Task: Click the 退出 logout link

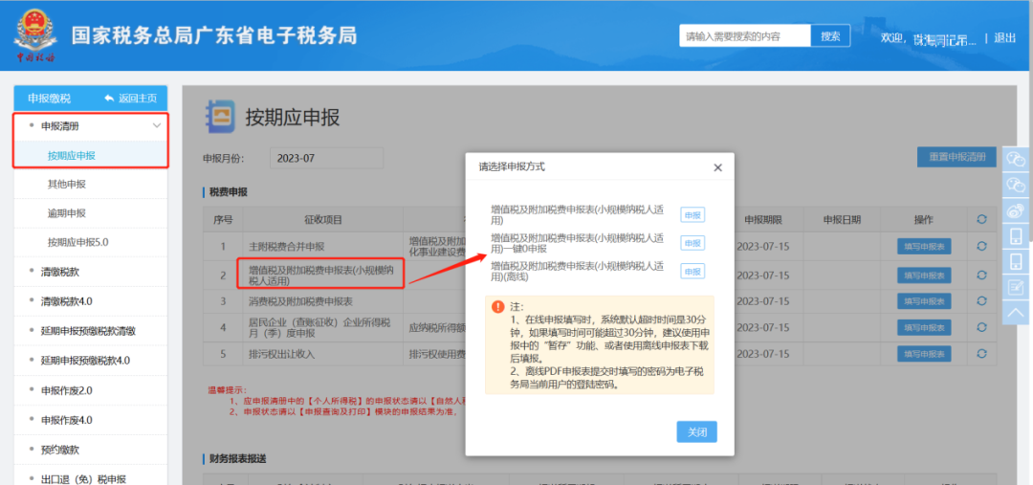Action: click(1004, 37)
